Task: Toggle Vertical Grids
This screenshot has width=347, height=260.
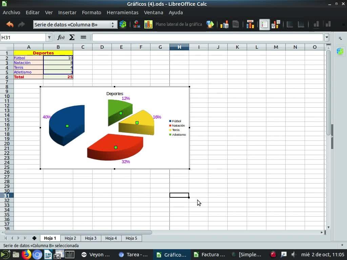Action: click(301, 24)
